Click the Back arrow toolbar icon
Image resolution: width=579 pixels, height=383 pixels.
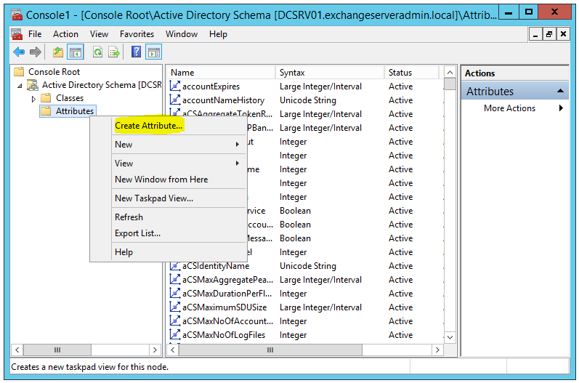(x=18, y=52)
